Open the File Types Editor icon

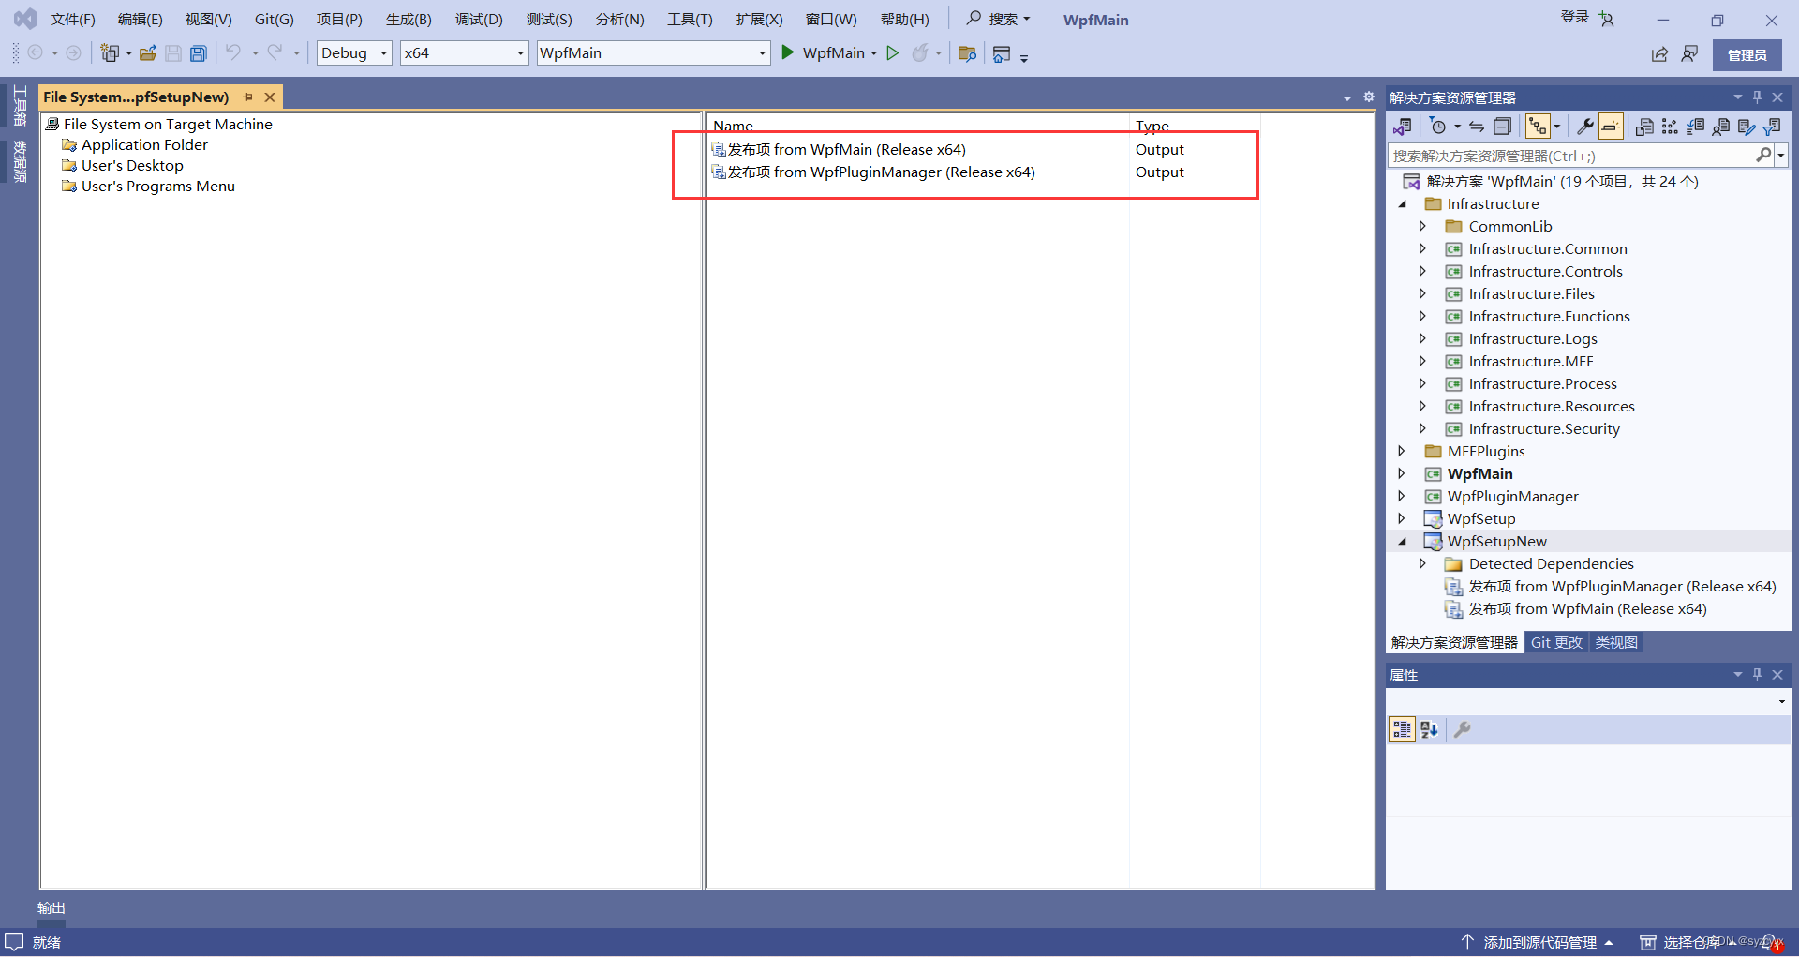click(x=1695, y=127)
